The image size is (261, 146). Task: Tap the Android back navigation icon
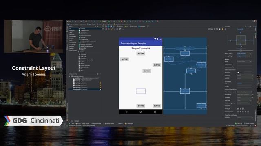point(126,112)
